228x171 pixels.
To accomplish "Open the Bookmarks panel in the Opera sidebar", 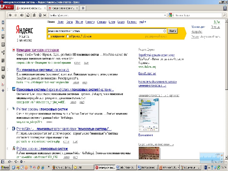I will click(3, 22).
